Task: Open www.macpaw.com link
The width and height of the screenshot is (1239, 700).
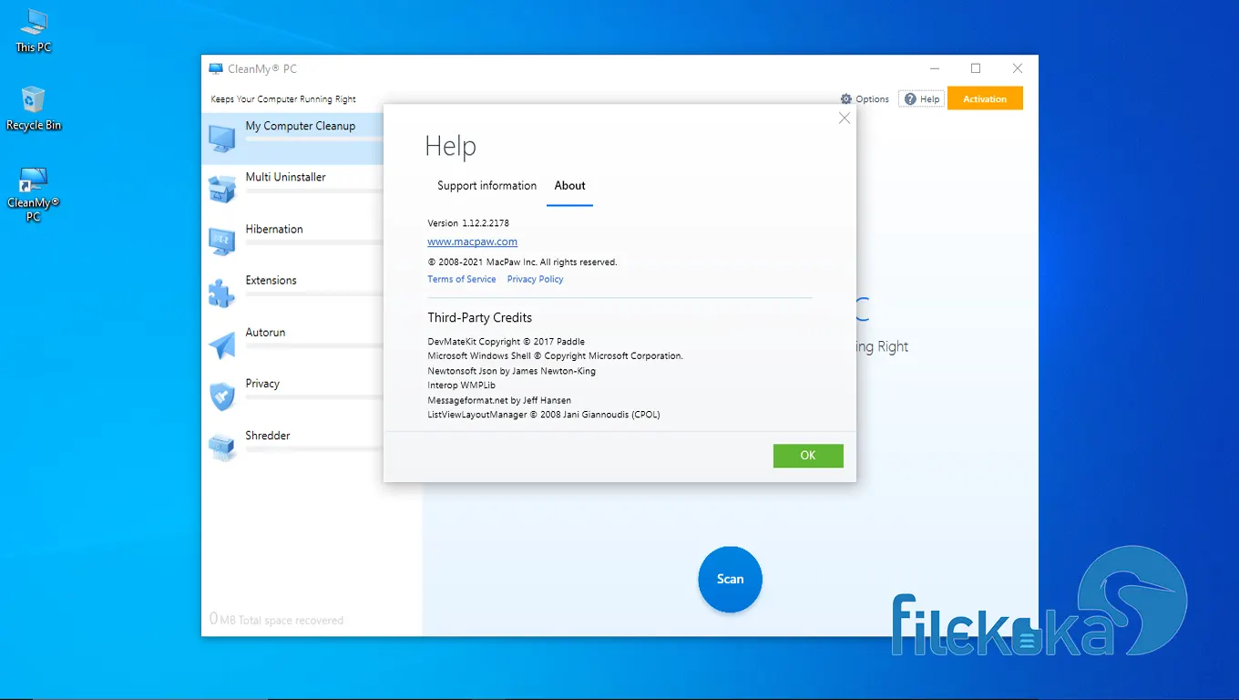Action: click(x=472, y=242)
